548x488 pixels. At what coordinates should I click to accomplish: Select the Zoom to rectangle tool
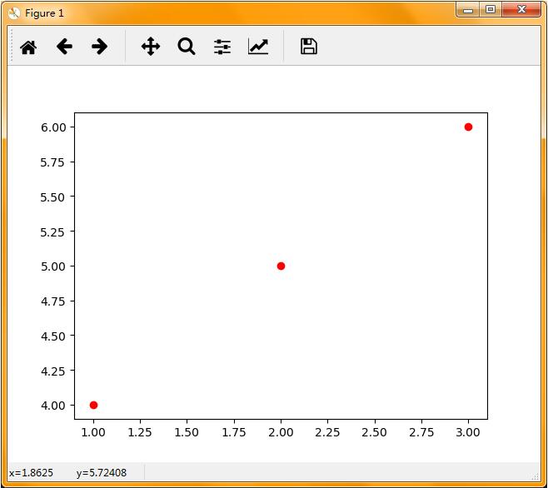point(187,47)
